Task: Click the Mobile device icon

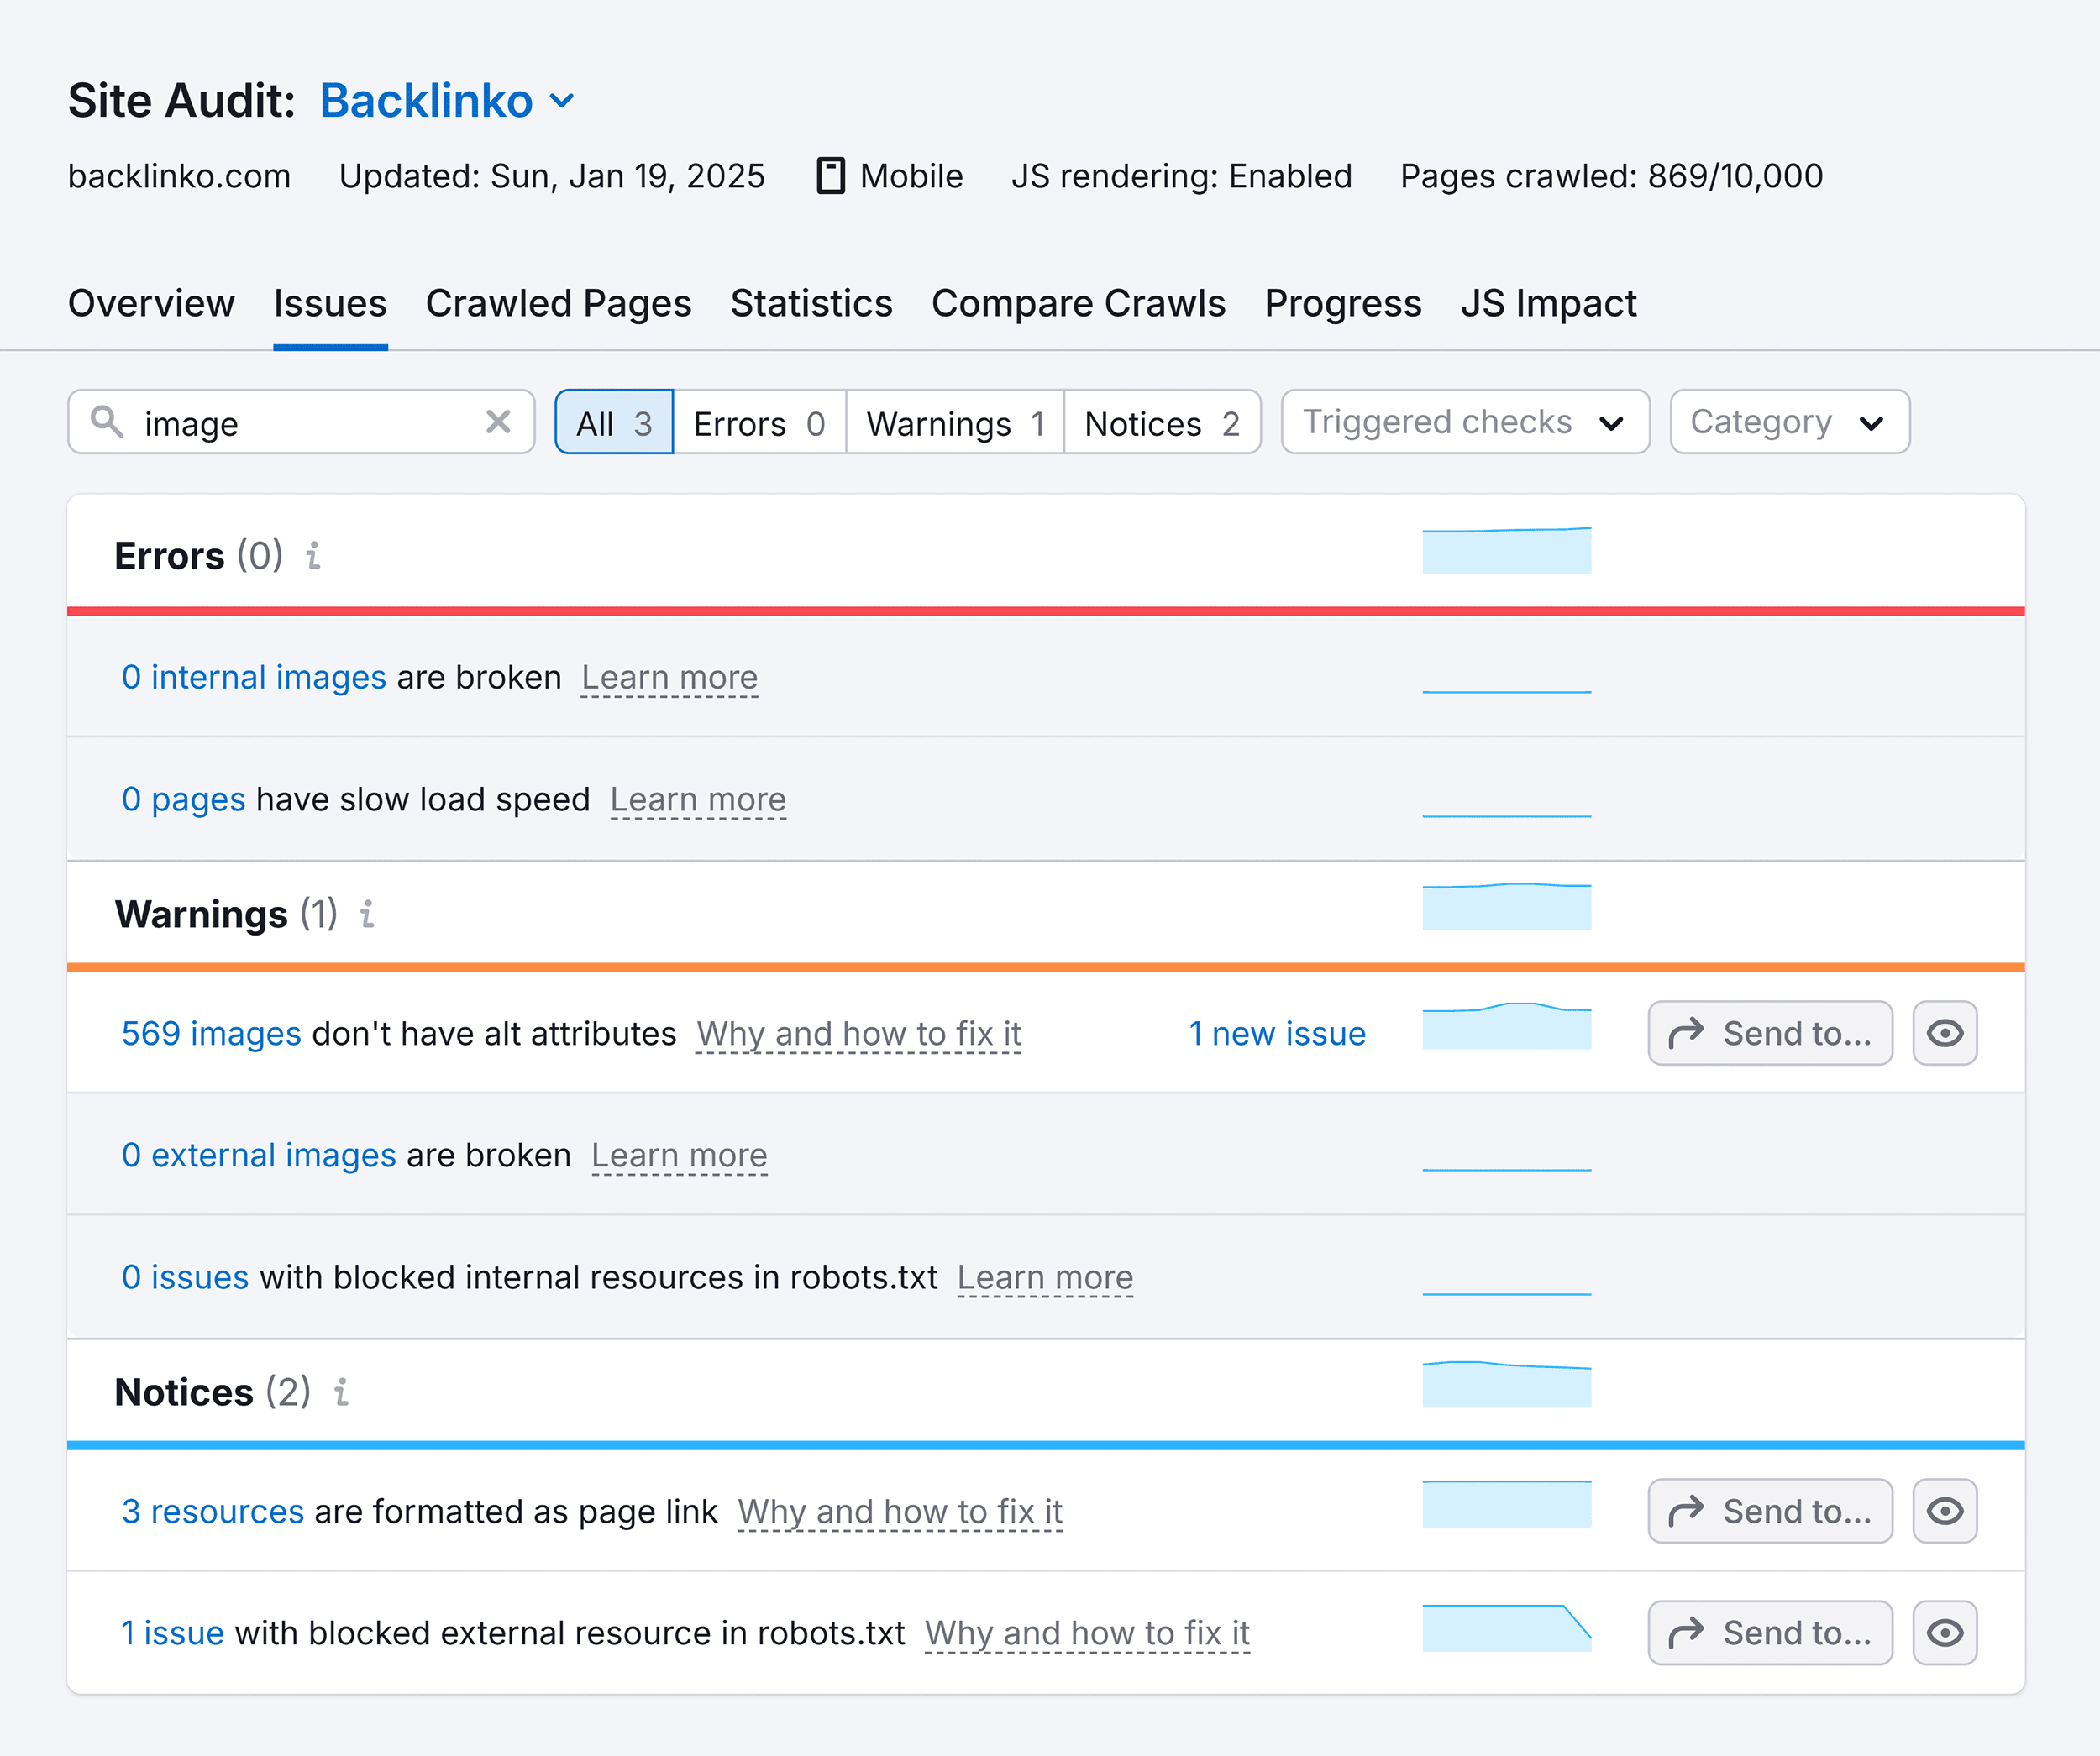Action: coord(831,176)
